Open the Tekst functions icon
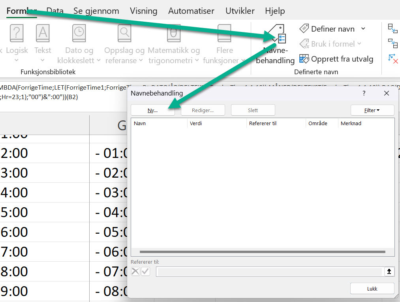 (x=43, y=33)
